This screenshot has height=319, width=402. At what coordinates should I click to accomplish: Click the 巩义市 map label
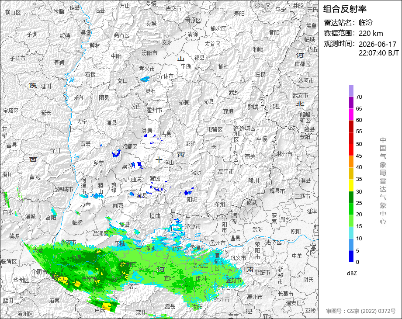point(239,258)
